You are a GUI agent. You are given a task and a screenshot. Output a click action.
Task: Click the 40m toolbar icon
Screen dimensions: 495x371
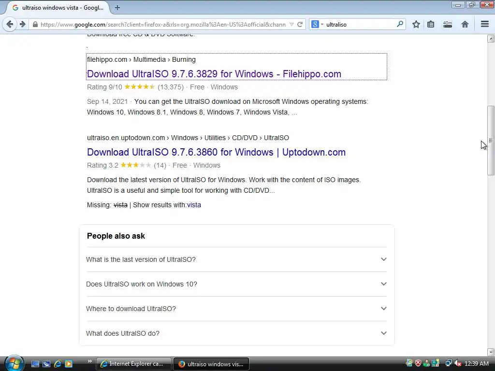tap(448, 24)
